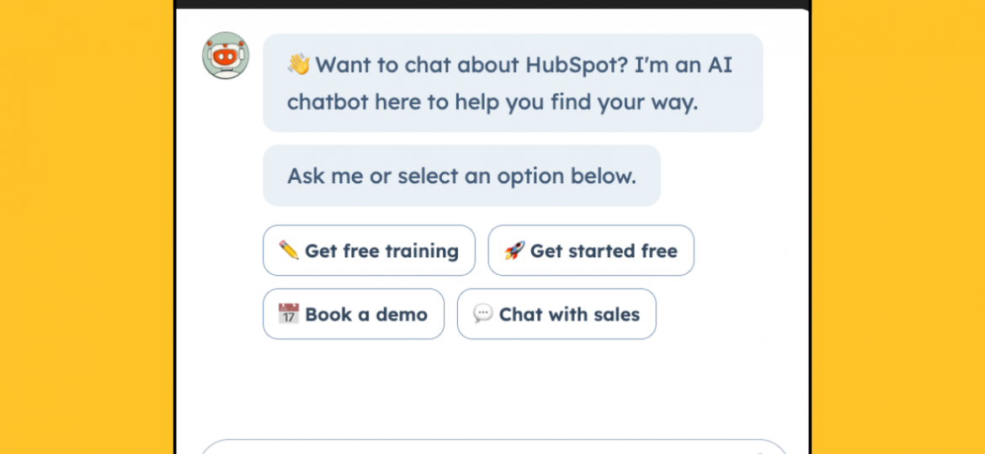Click the rocket icon on Get started
985x454 pixels.
tap(514, 251)
